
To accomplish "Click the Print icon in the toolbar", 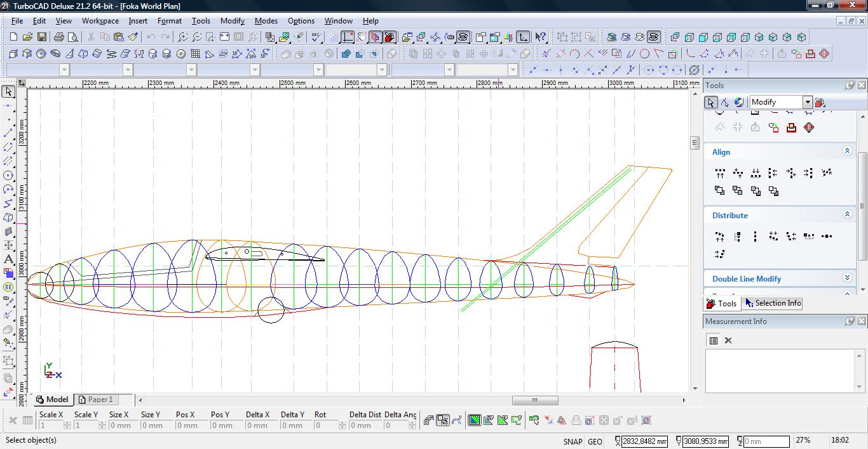I will point(59,37).
